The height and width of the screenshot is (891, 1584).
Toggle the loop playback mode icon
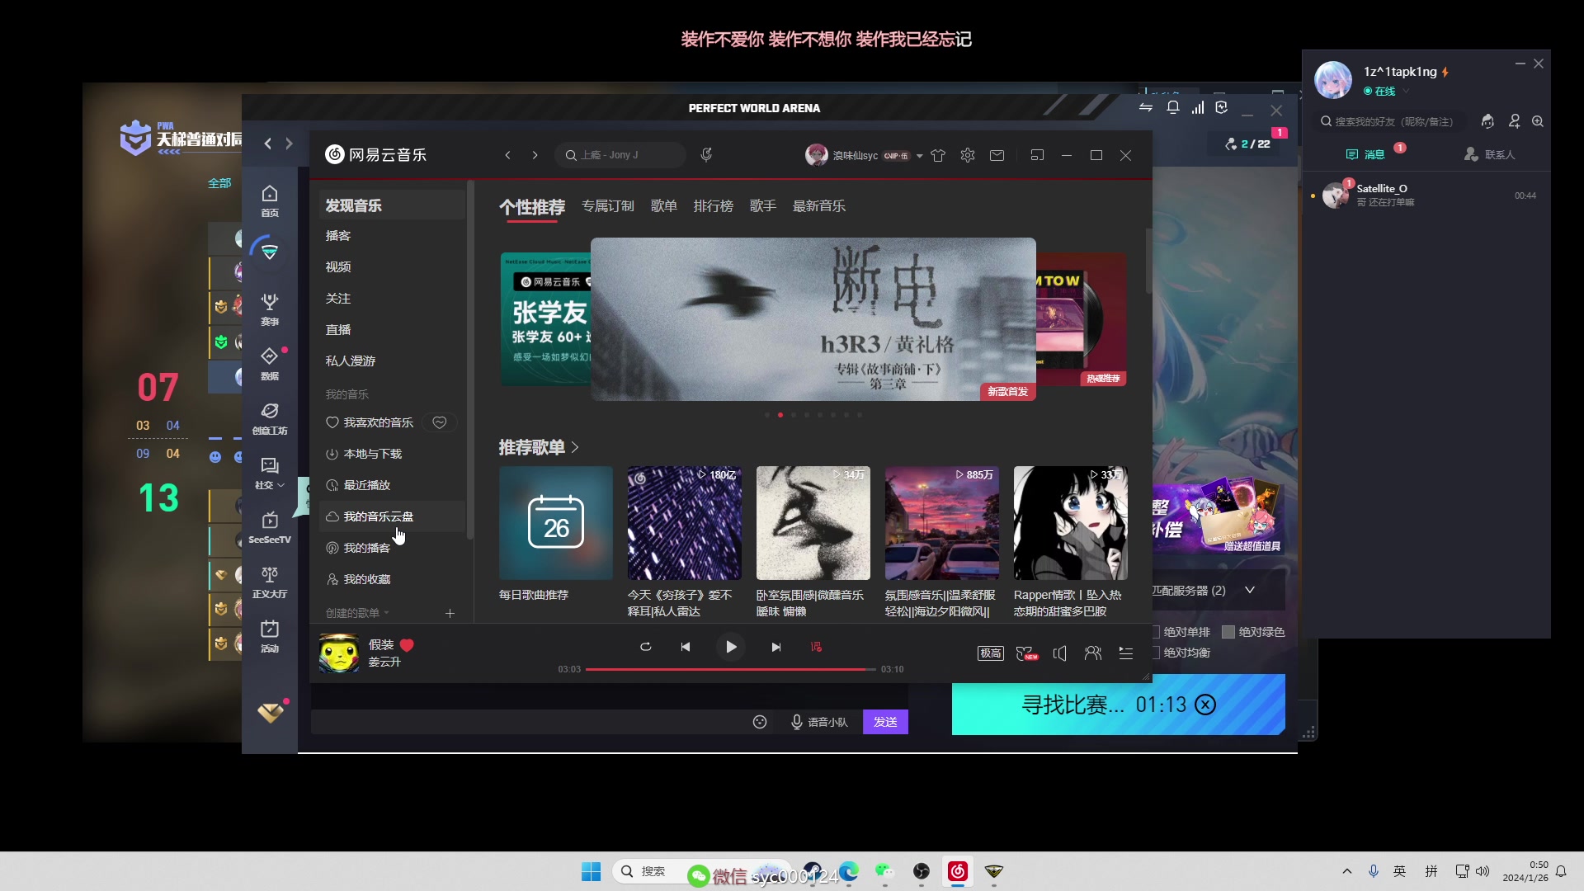coord(646,647)
